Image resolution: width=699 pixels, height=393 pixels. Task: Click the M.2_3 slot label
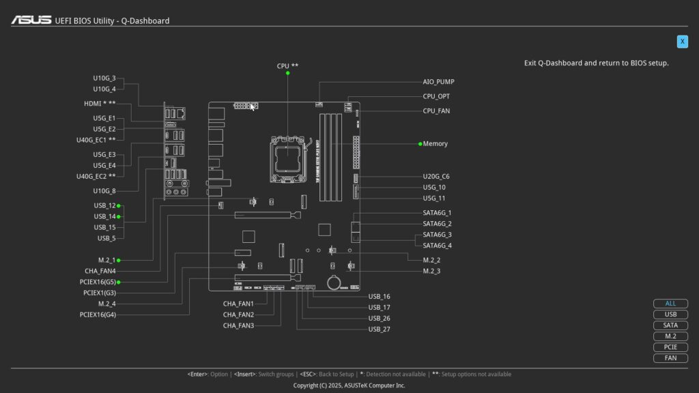(x=431, y=271)
